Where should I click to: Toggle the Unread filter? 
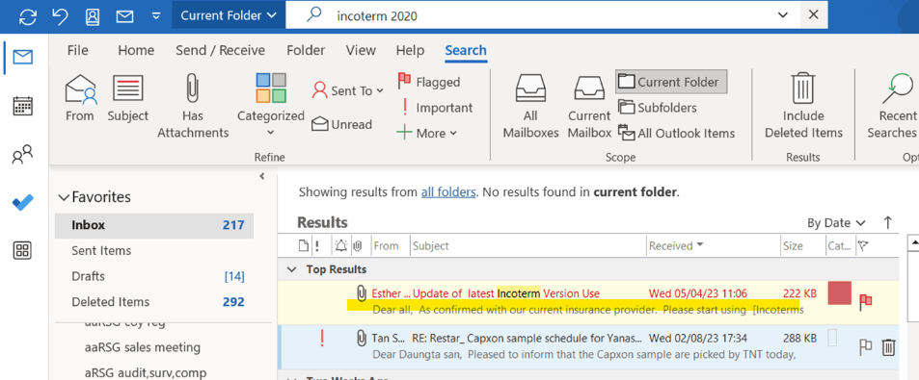(x=341, y=124)
